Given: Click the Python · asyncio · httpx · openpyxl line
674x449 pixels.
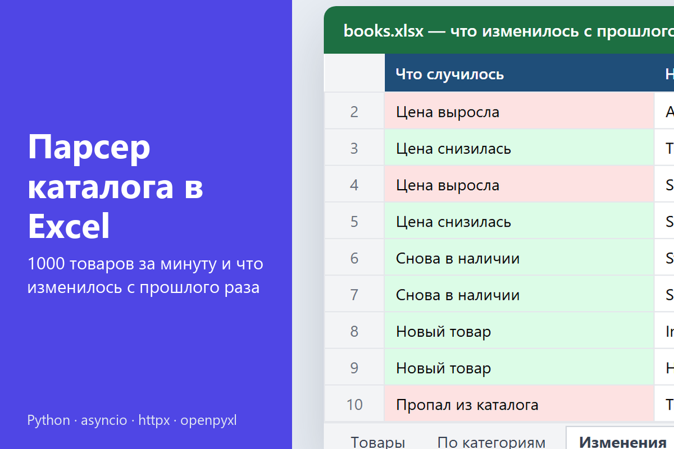Looking at the screenshot, I should point(132,420).
